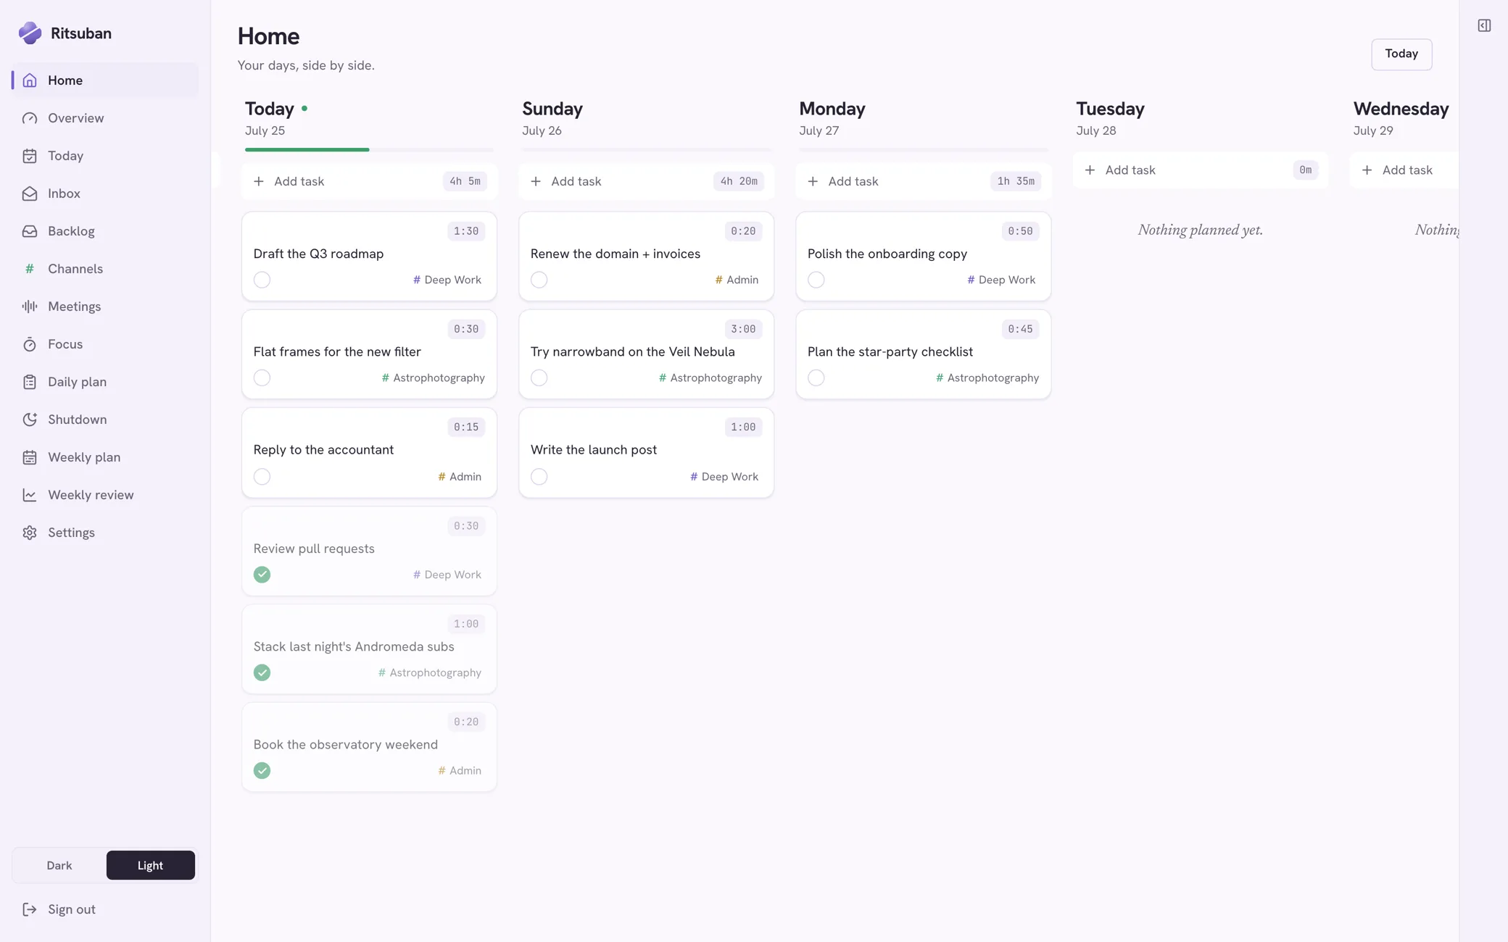Click Today's green progress bar
1508x942 pixels.
point(307,149)
